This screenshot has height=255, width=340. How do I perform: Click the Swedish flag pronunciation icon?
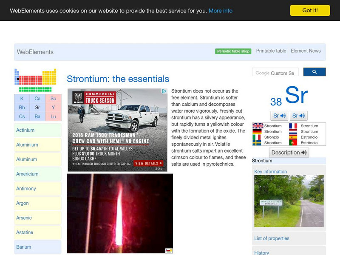point(258,143)
